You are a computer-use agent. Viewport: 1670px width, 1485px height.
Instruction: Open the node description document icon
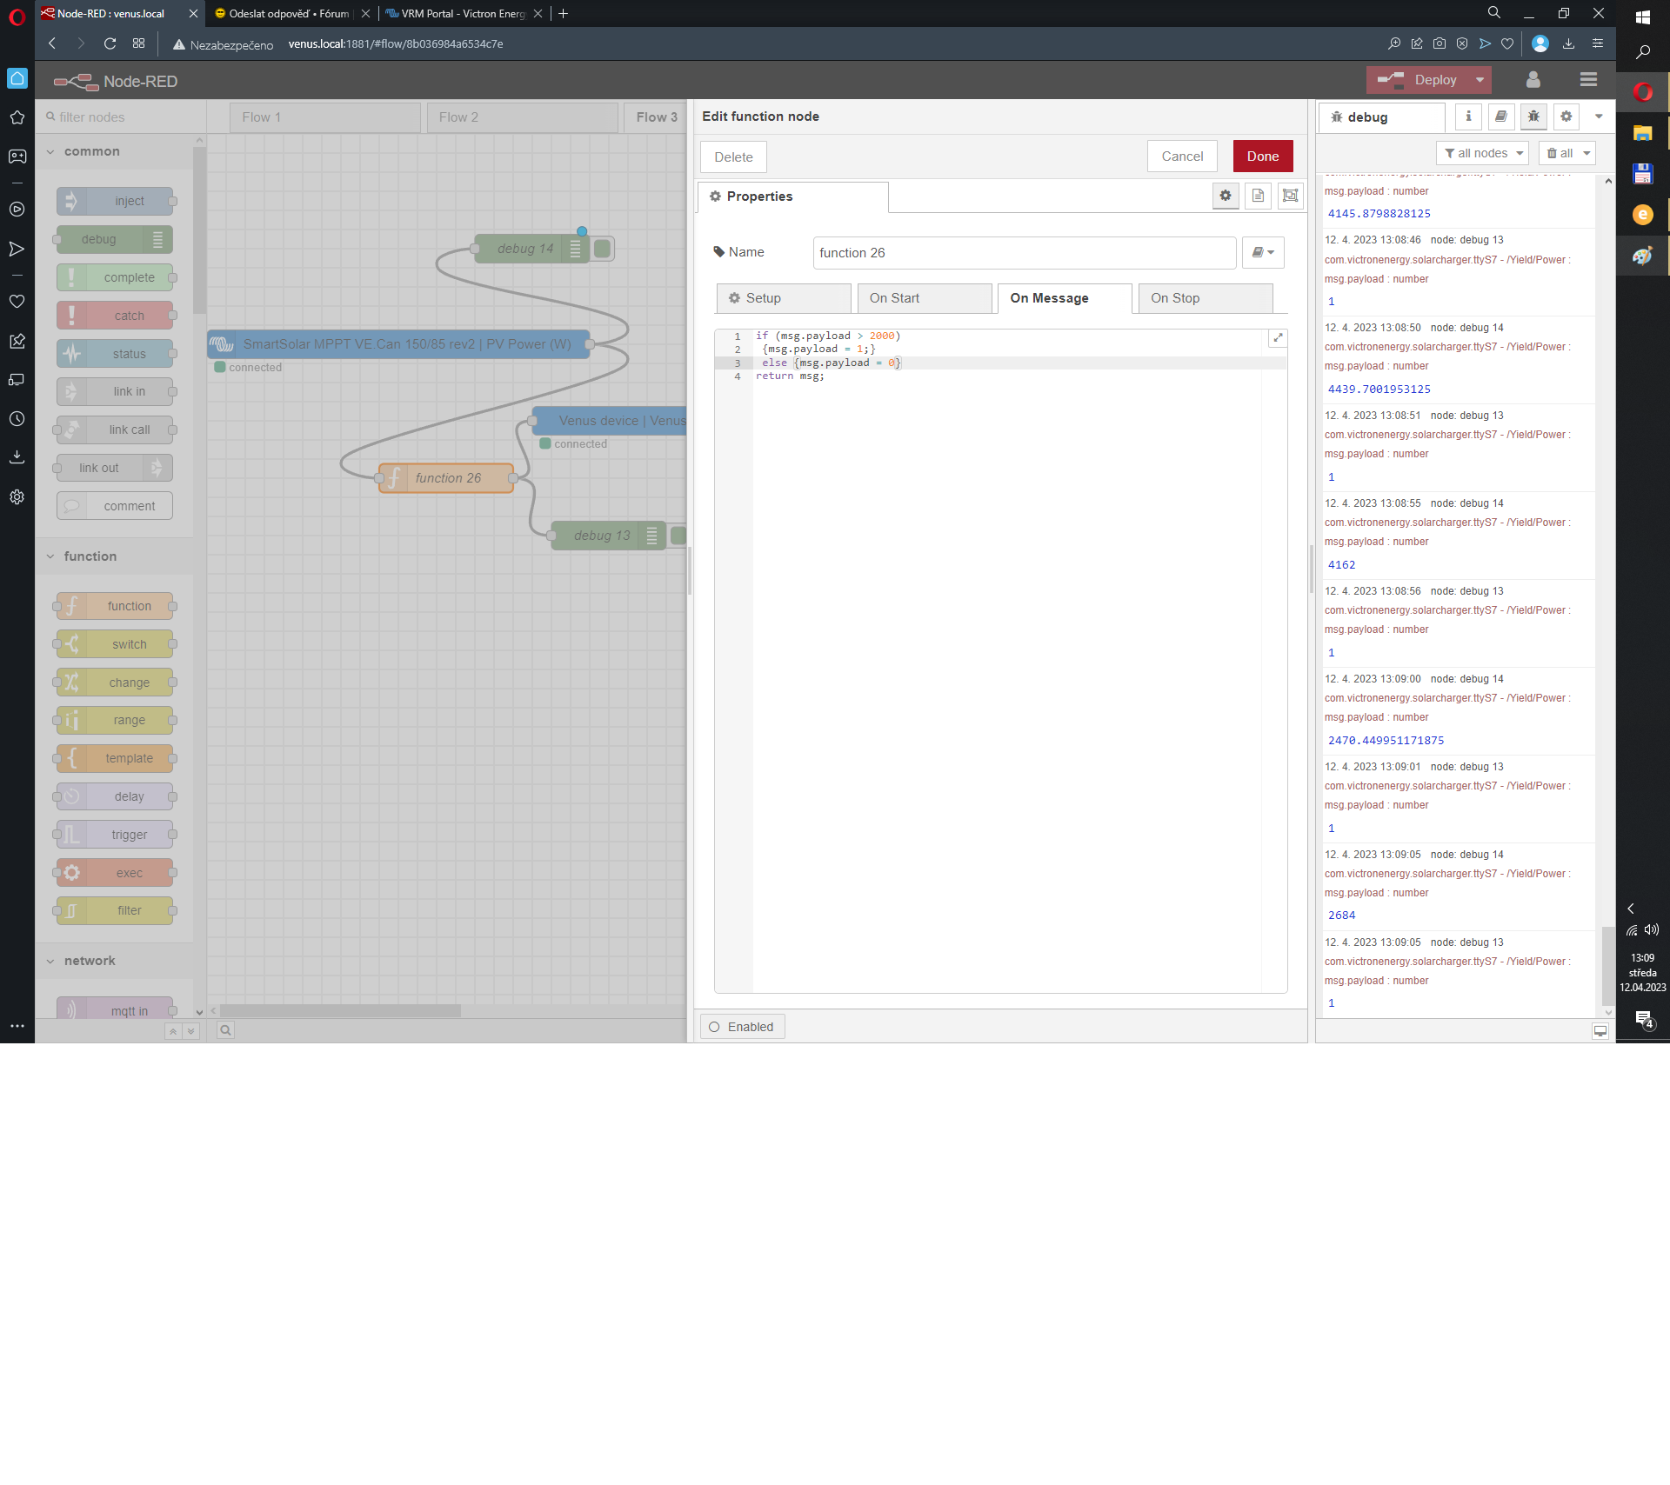1258,196
